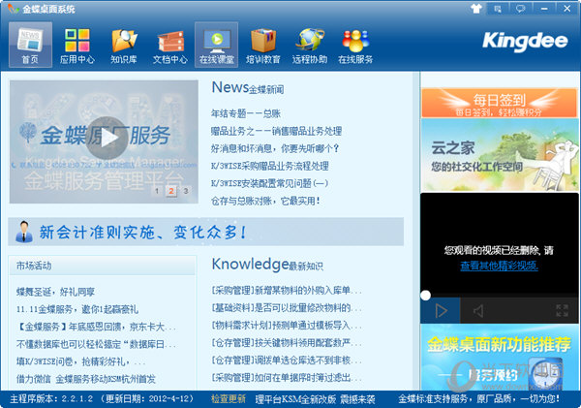This screenshot has width=581, height=408.
Task: Click the 每日签到 daily check-in banner
Action: pos(500,103)
